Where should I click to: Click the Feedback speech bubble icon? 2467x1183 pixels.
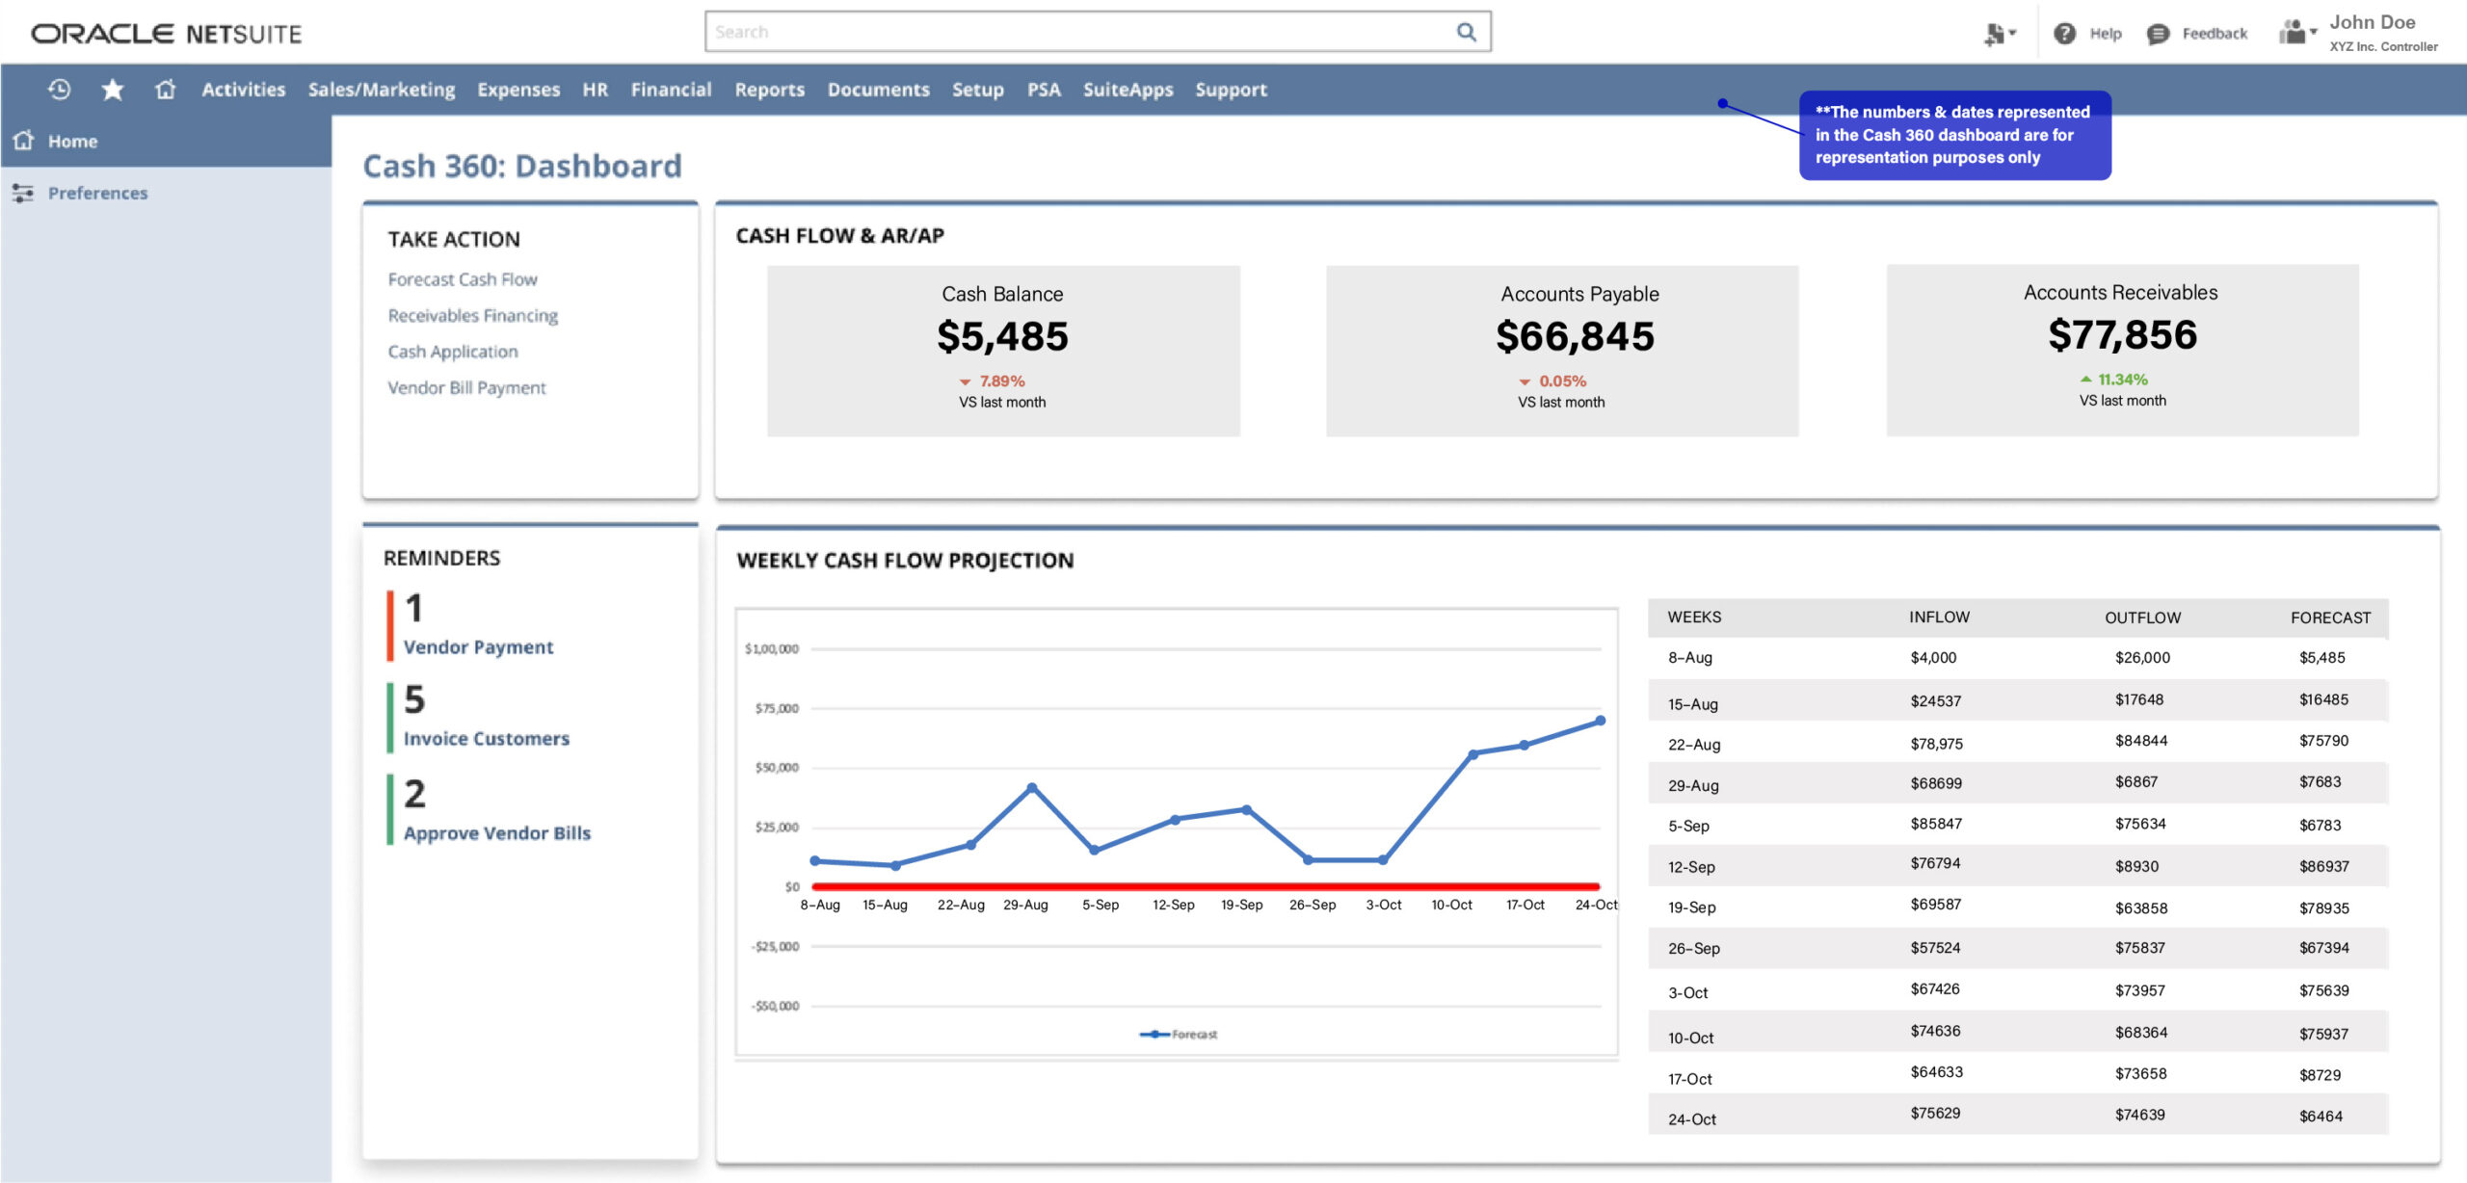2158,34
